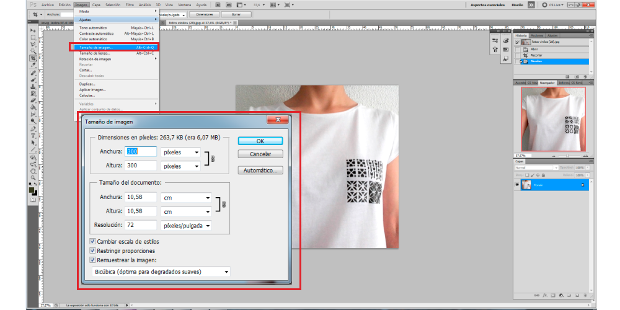Screen dimensions: 620x310
Task: Open the Crop tool preset picker arrow
Action: point(41,14)
